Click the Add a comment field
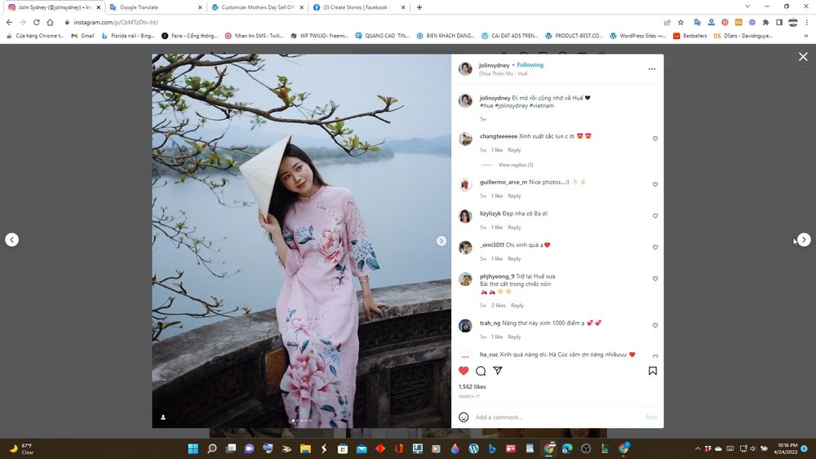The image size is (816, 459). [x=555, y=417]
